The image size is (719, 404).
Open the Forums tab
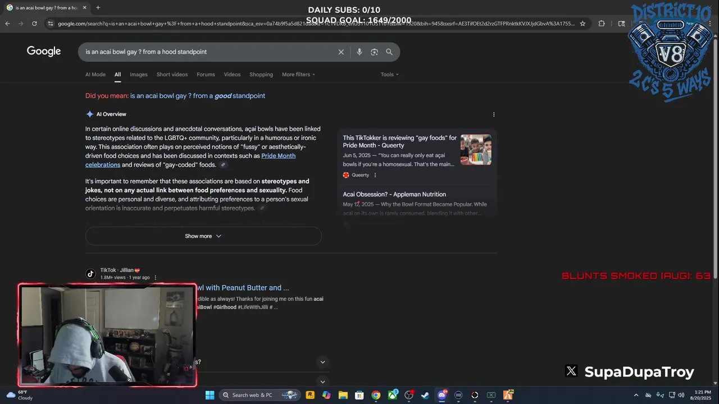[x=206, y=75]
